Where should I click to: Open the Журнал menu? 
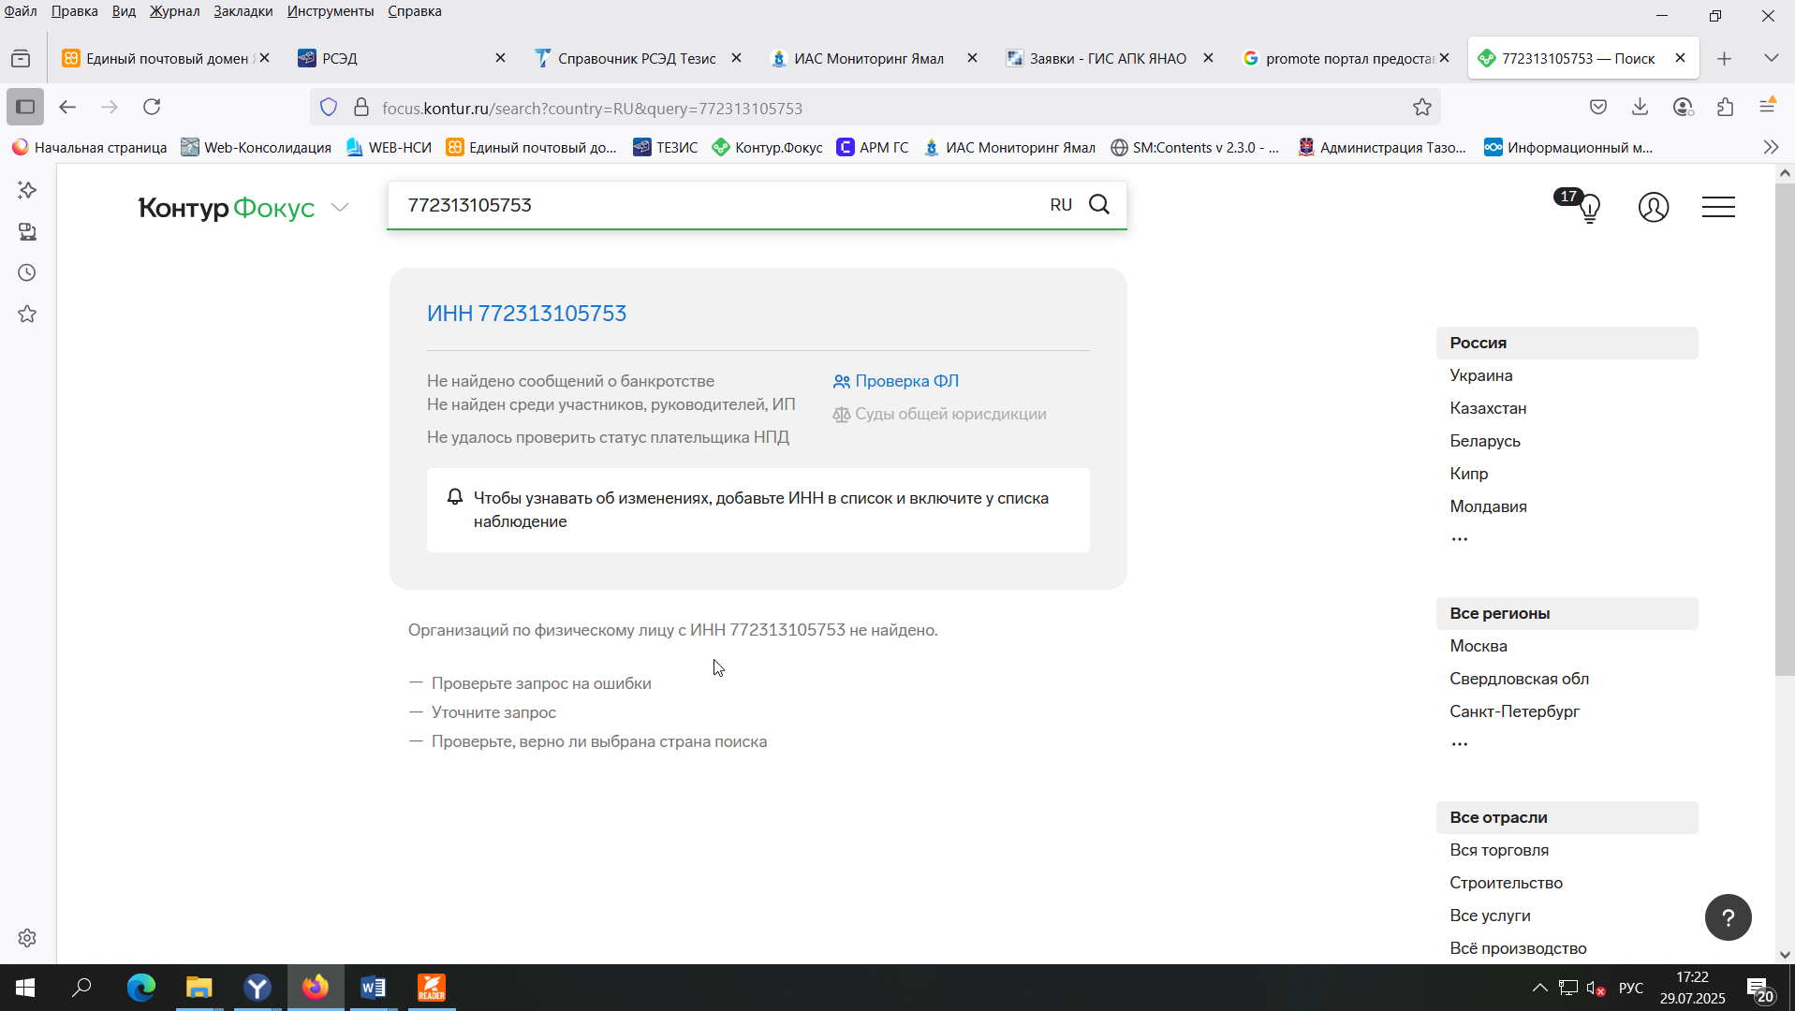click(175, 11)
